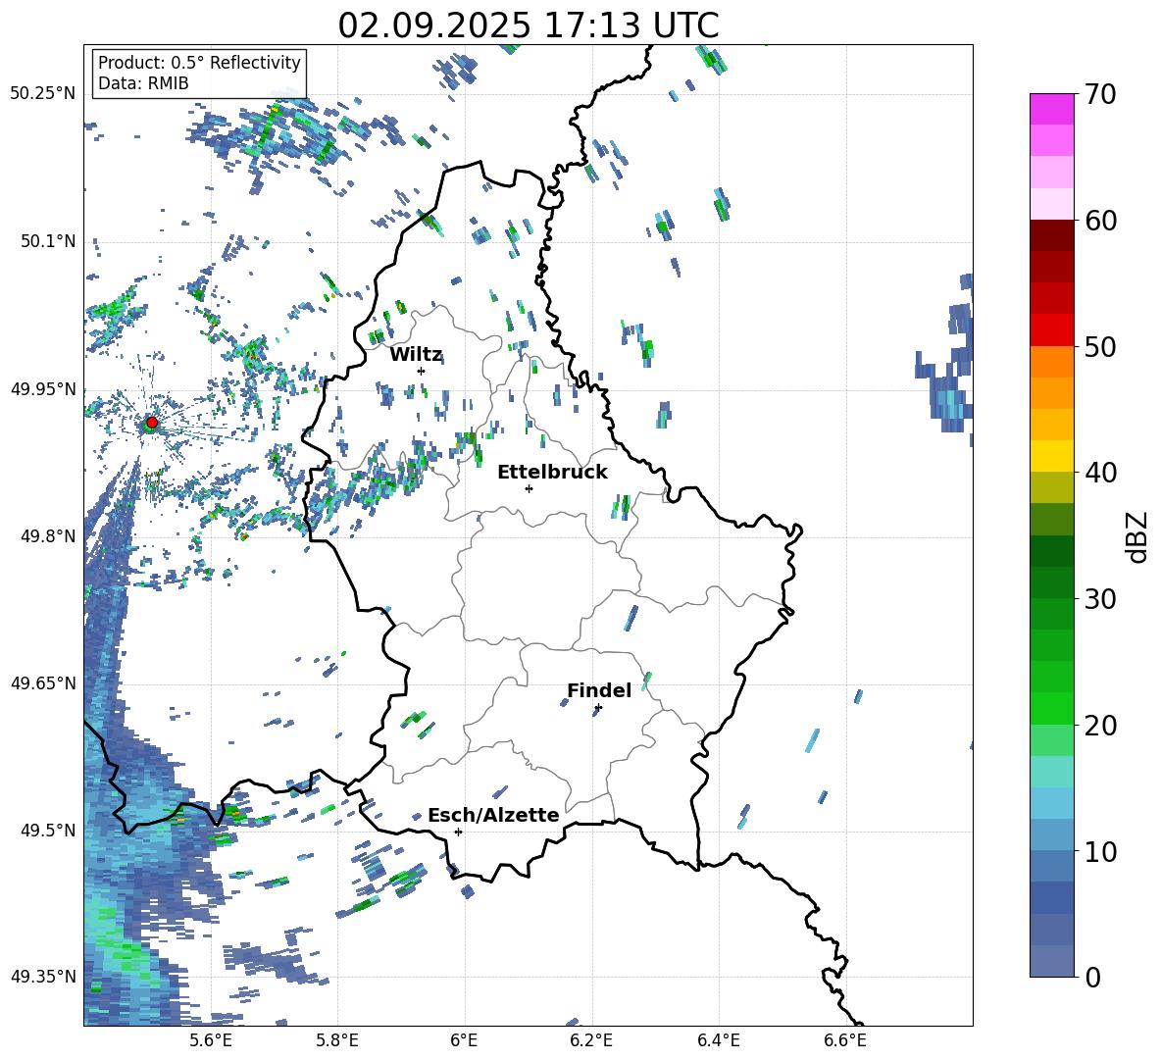Click the Findel station cross marker
The image size is (1161, 1060).
[x=598, y=708]
